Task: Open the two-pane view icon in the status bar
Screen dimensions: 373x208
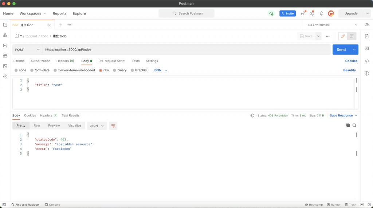Action: pos(362,205)
